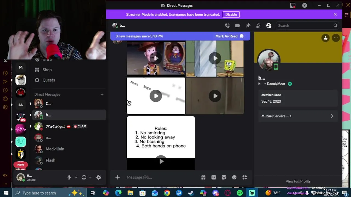Open Opera GX sidebar settings
This screenshot has width=351, height=197.
[5, 107]
